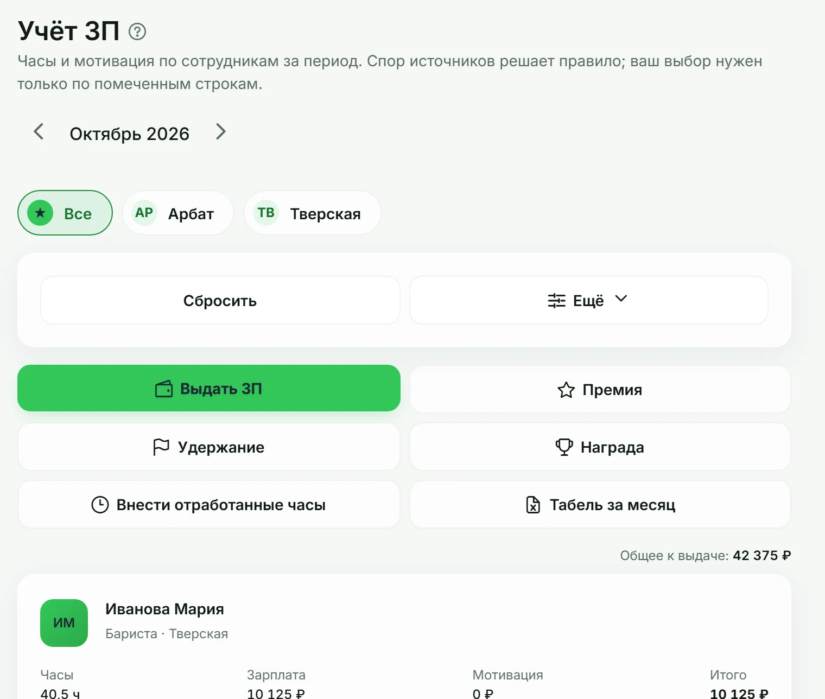Open Внести отработанные часы
The width and height of the screenshot is (825, 699).
coord(209,504)
